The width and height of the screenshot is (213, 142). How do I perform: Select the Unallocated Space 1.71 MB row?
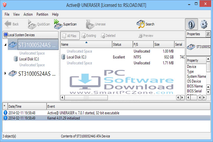pos(122,63)
